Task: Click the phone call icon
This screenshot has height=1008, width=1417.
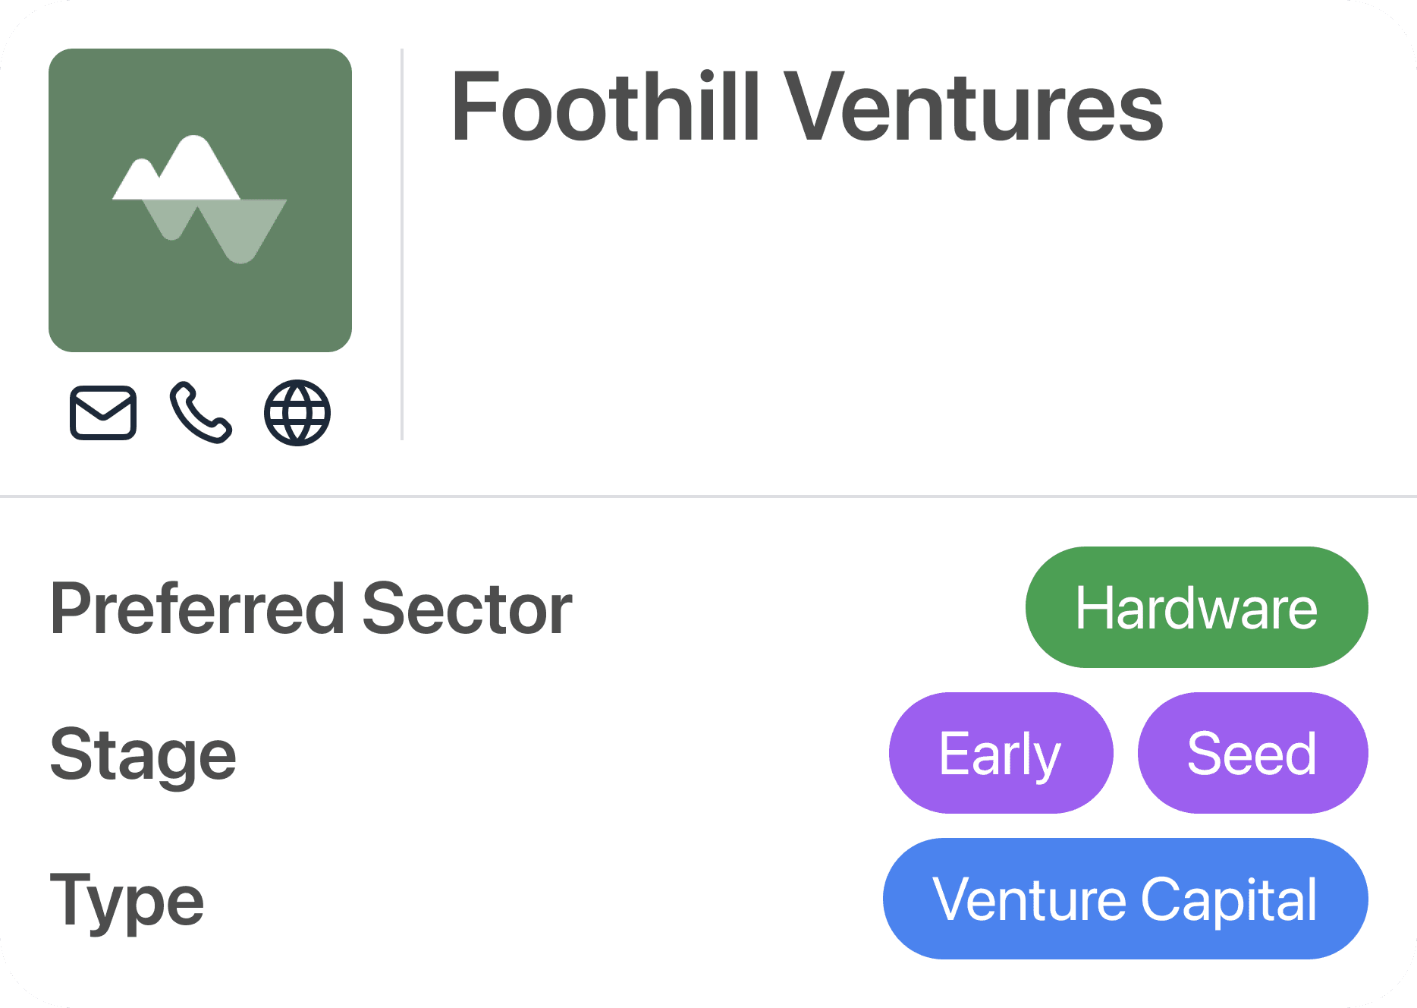Action: coord(200,413)
